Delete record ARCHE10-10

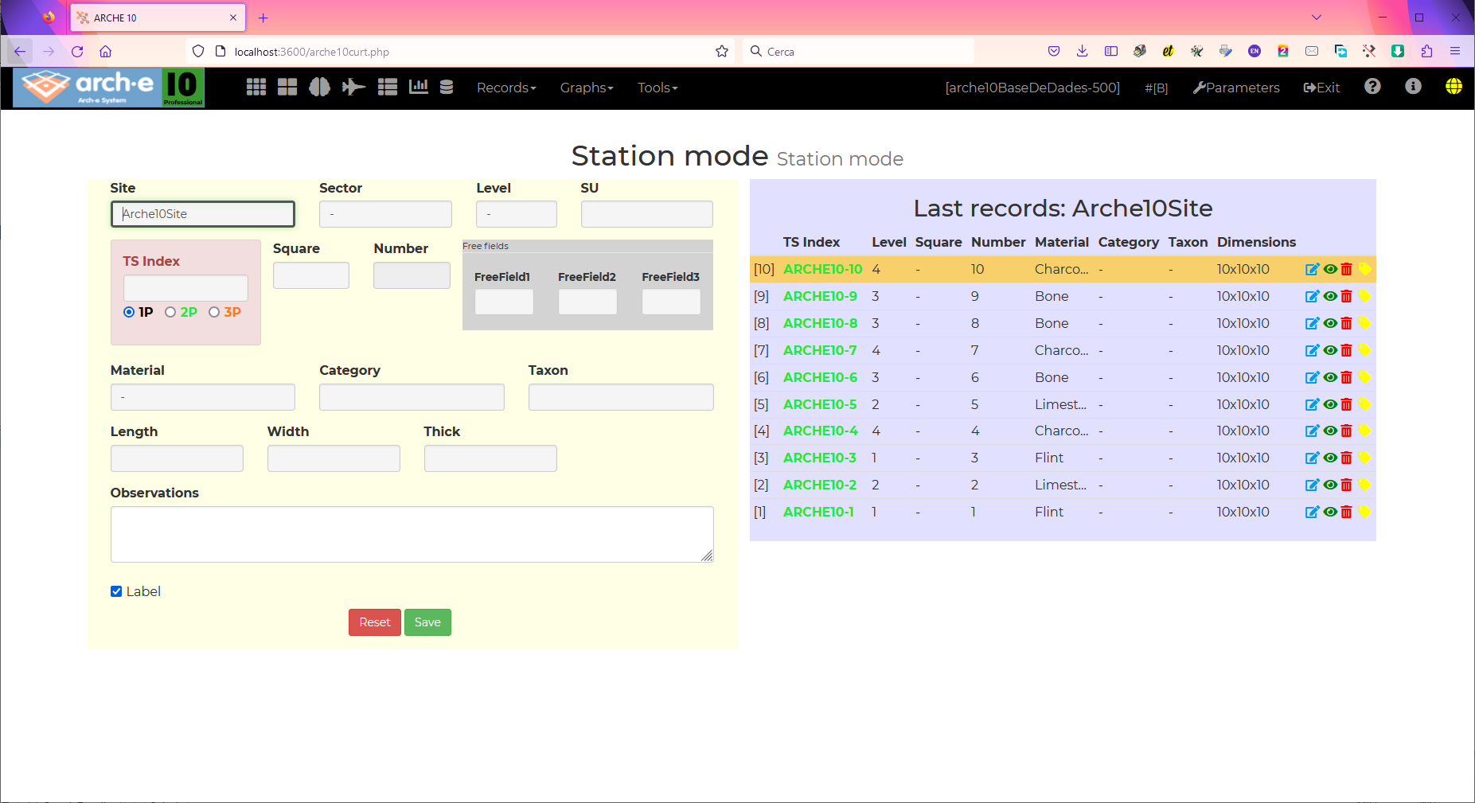click(x=1347, y=269)
